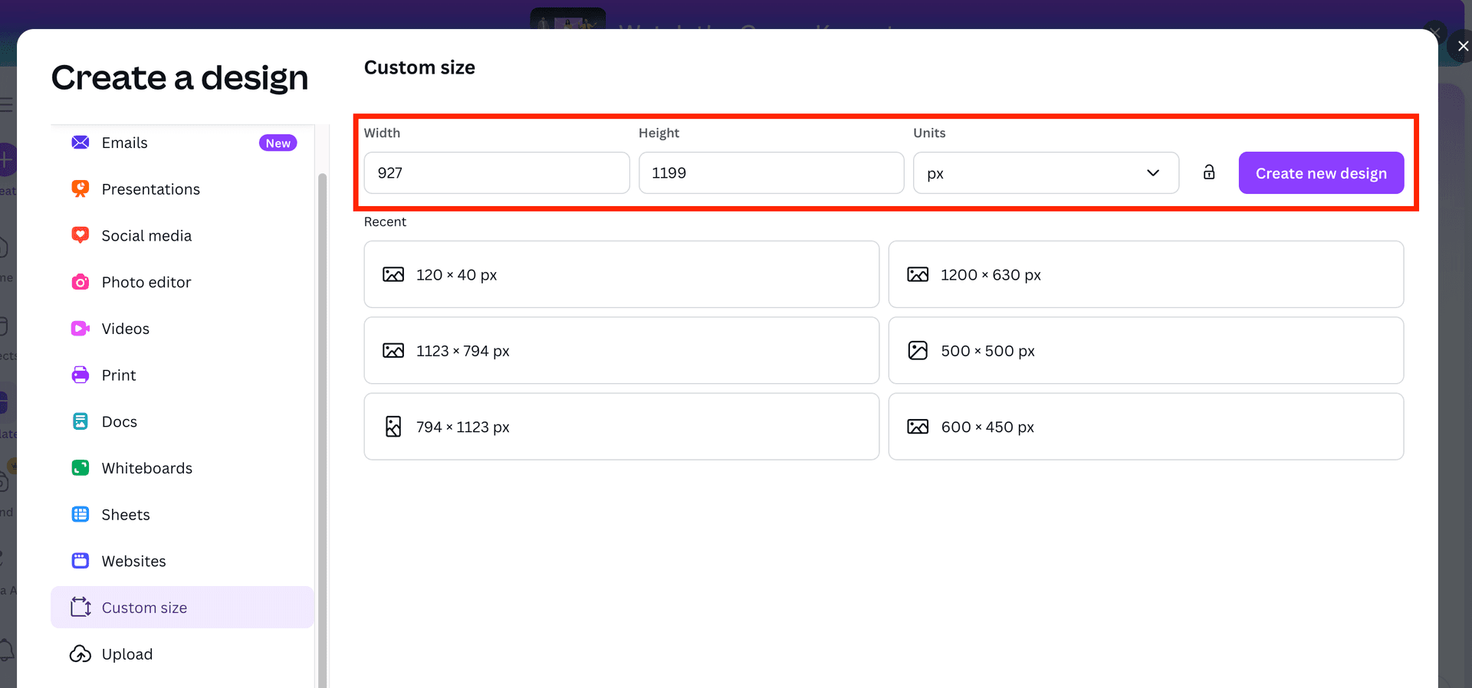1472x688 pixels.
Task: Open the Upload option
Action: click(182, 654)
